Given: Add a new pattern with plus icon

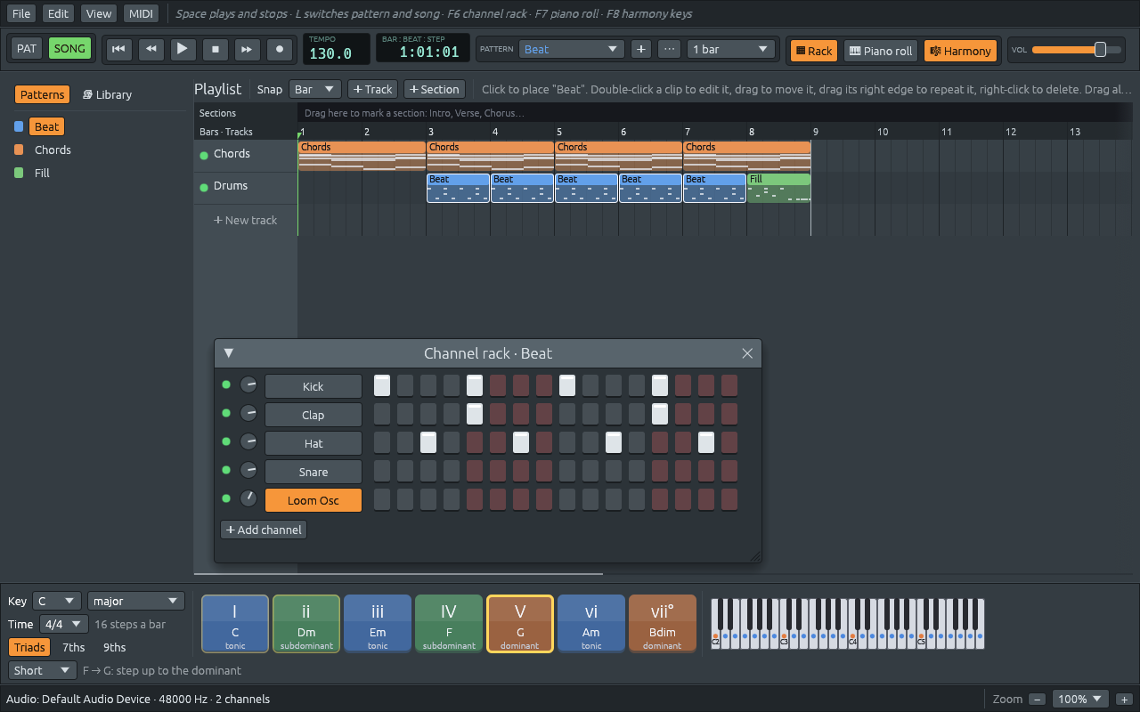Looking at the screenshot, I should [x=640, y=49].
